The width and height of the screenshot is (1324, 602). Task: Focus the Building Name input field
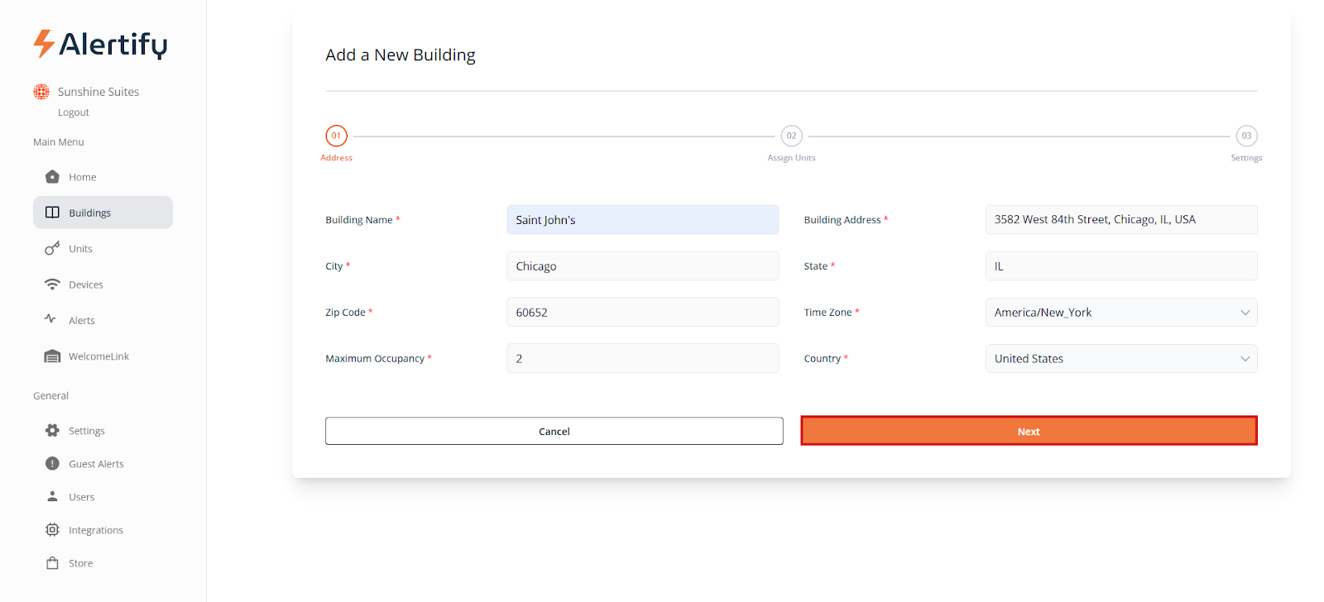click(642, 220)
